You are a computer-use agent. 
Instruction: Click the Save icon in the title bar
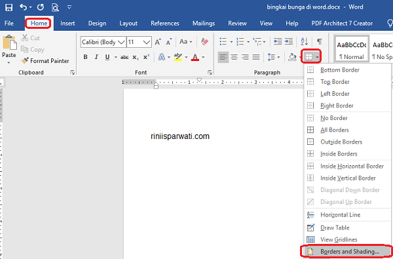pos(9,7)
